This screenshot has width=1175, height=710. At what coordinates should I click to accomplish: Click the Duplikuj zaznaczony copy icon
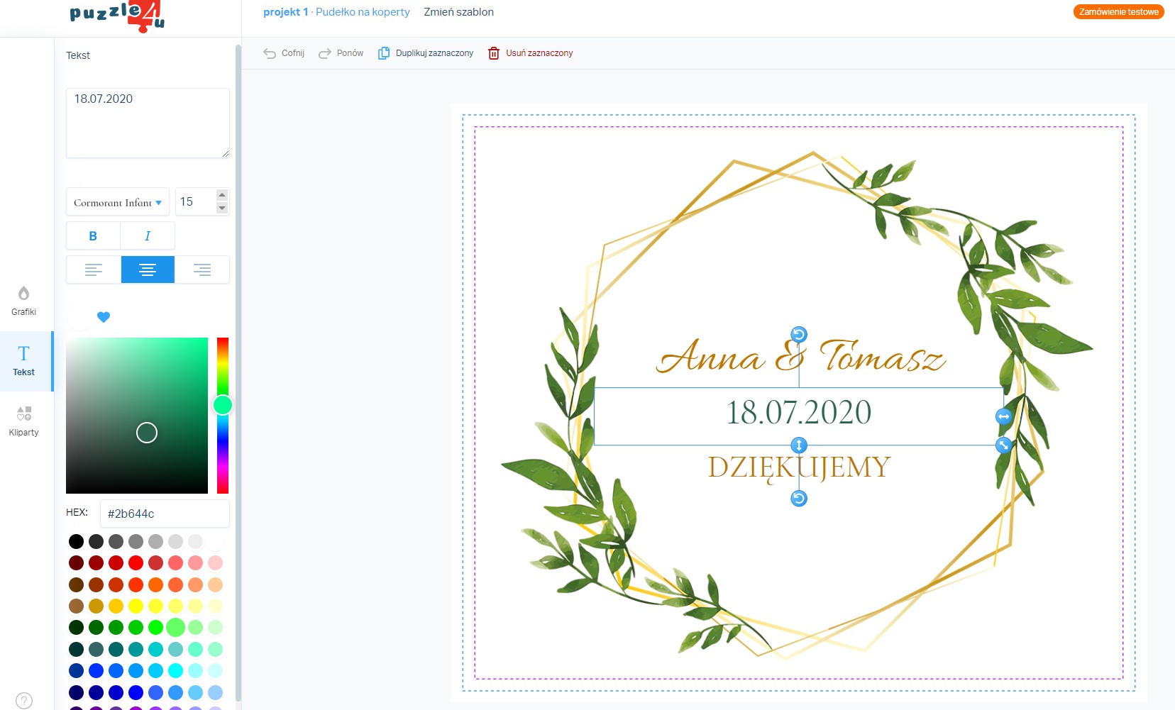pyautogui.click(x=384, y=53)
